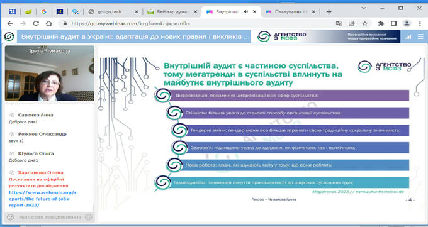Image resolution: width=428 pixels, height=227 pixels.
Task: Select the name Харламова Олена in chat
Action: point(41,172)
